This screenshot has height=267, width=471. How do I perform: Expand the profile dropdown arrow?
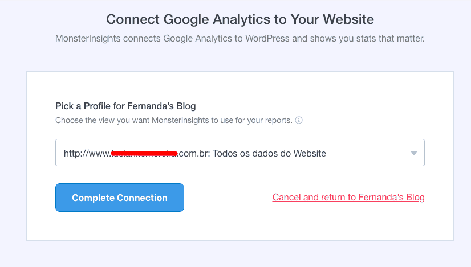[x=413, y=153]
